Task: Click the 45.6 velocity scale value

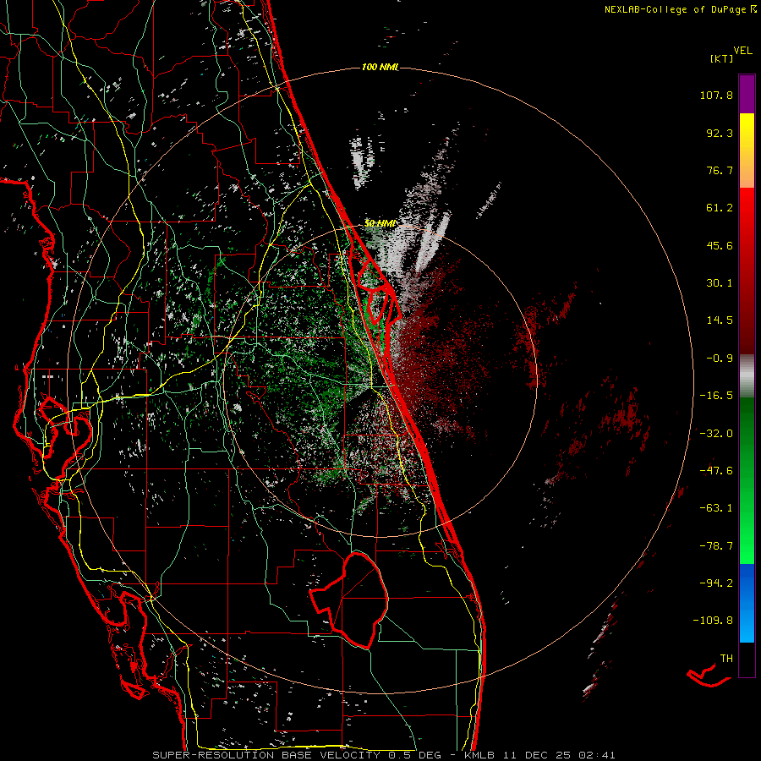Action: point(720,245)
